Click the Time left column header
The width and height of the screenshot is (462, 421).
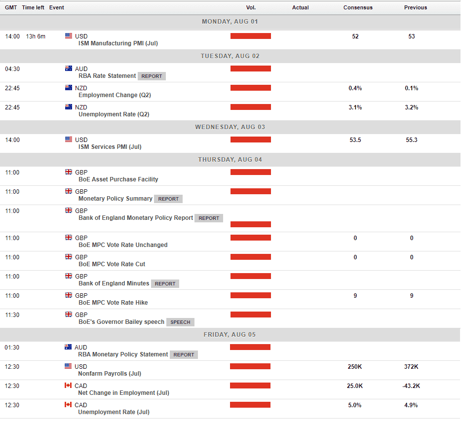[x=33, y=8]
